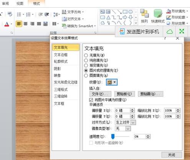Image resolution: width=190 pixels, height=160 pixels.
Task: Expand the shapes gallery more arrow
Action: pos(136,23)
